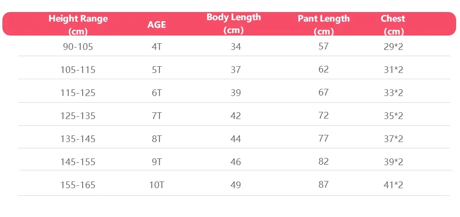Click the Height Range (cm) column header
Viewport: 460px width, 217px height.
click(x=78, y=24)
